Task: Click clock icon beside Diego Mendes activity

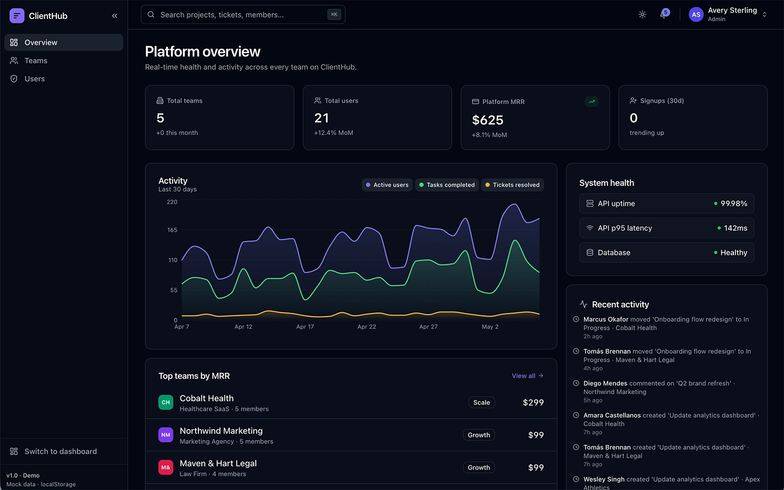Action: pos(576,383)
